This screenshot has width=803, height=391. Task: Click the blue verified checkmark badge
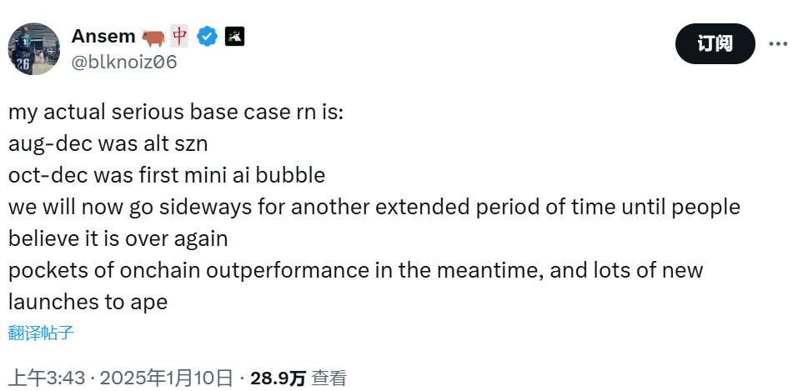(x=207, y=37)
